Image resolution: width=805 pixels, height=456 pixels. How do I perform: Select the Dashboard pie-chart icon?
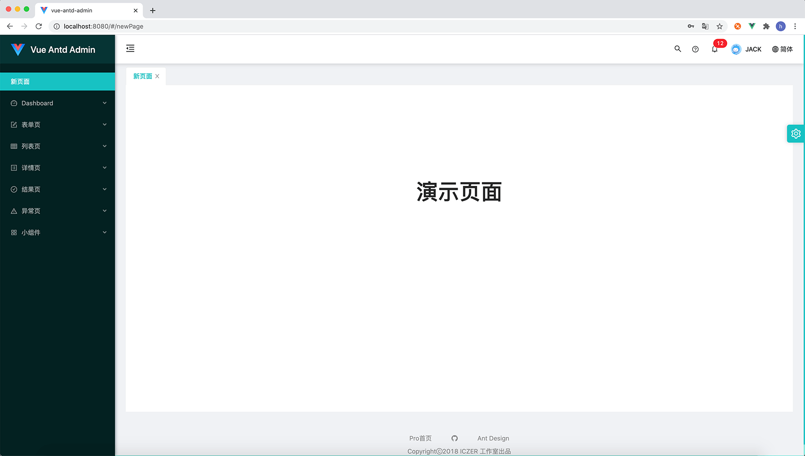pos(13,103)
